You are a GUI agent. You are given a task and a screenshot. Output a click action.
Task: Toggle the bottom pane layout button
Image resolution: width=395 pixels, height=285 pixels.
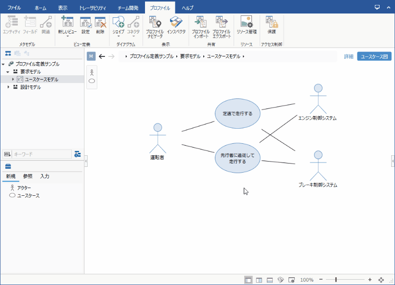tap(270, 280)
